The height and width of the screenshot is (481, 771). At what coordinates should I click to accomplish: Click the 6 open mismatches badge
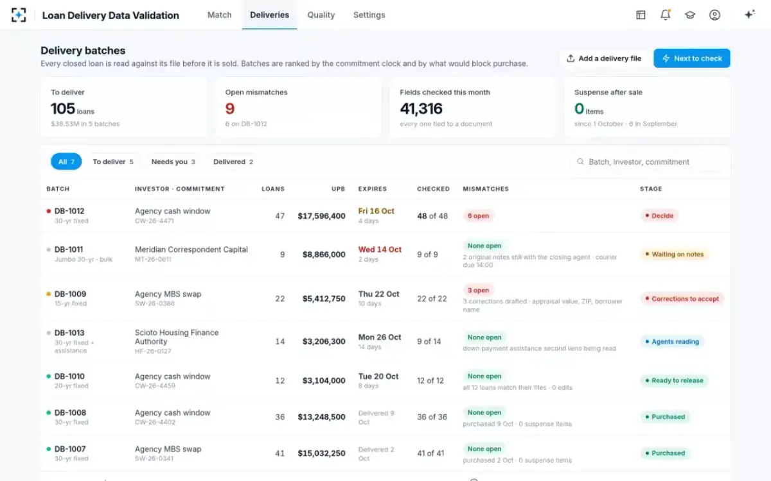click(479, 216)
